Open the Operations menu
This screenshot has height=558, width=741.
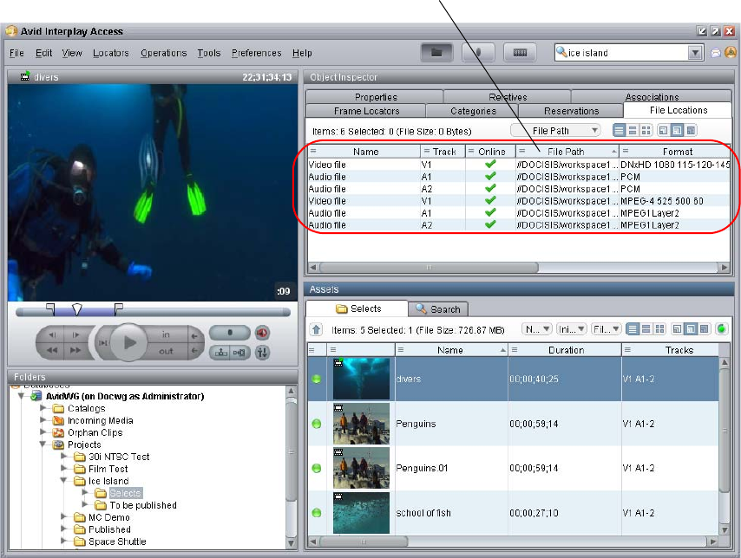[x=164, y=53]
